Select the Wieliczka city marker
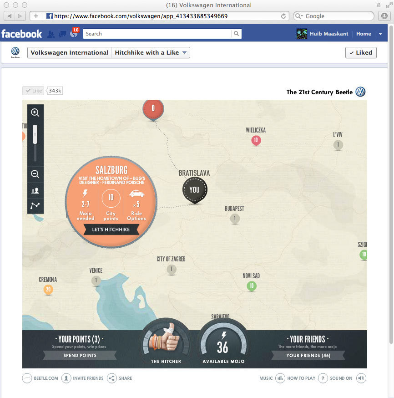Viewport: 394px width, 398px height. tap(256, 140)
